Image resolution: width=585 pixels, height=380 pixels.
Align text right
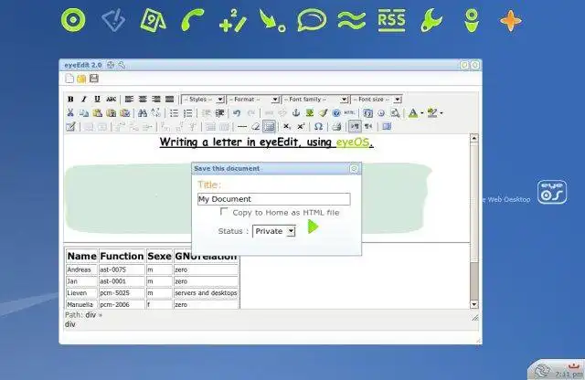point(156,100)
